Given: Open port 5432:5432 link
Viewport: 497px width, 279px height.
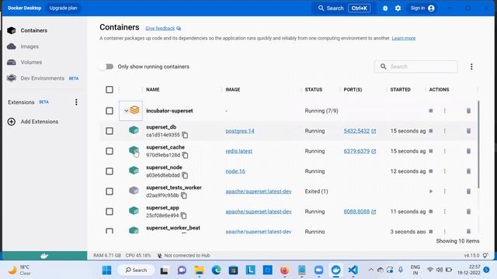Looking at the screenshot, I should coord(360,131).
